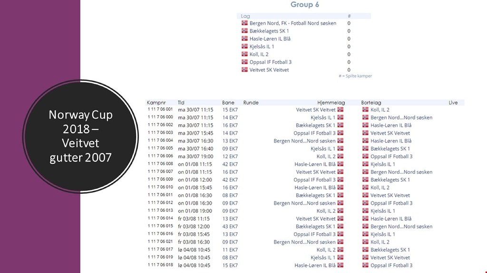Image resolution: width=487 pixels, height=273 pixels.
Task: Click home team flag in match 1 11 7 06 011
Action: point(341,195)
